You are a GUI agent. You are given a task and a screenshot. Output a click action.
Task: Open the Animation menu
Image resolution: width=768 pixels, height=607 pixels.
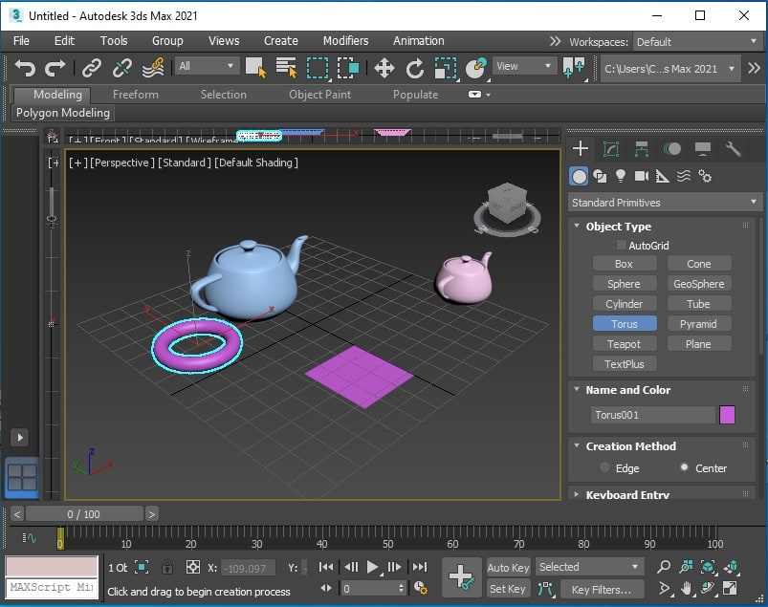coord(418,41)
